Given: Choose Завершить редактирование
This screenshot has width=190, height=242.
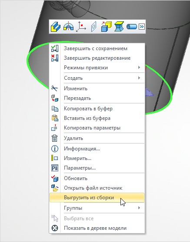Looking at the screenshot, I should pos(97,58).
